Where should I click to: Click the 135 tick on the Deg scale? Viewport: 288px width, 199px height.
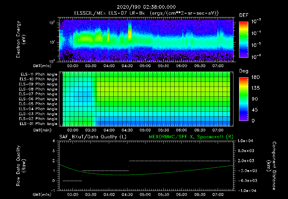pos(255,88)
